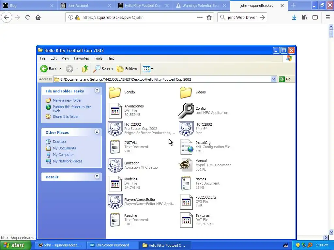The width and height of the screenshot is (334, 250).
Task: Select the Readme text document icon
Action: pos(115,220)
